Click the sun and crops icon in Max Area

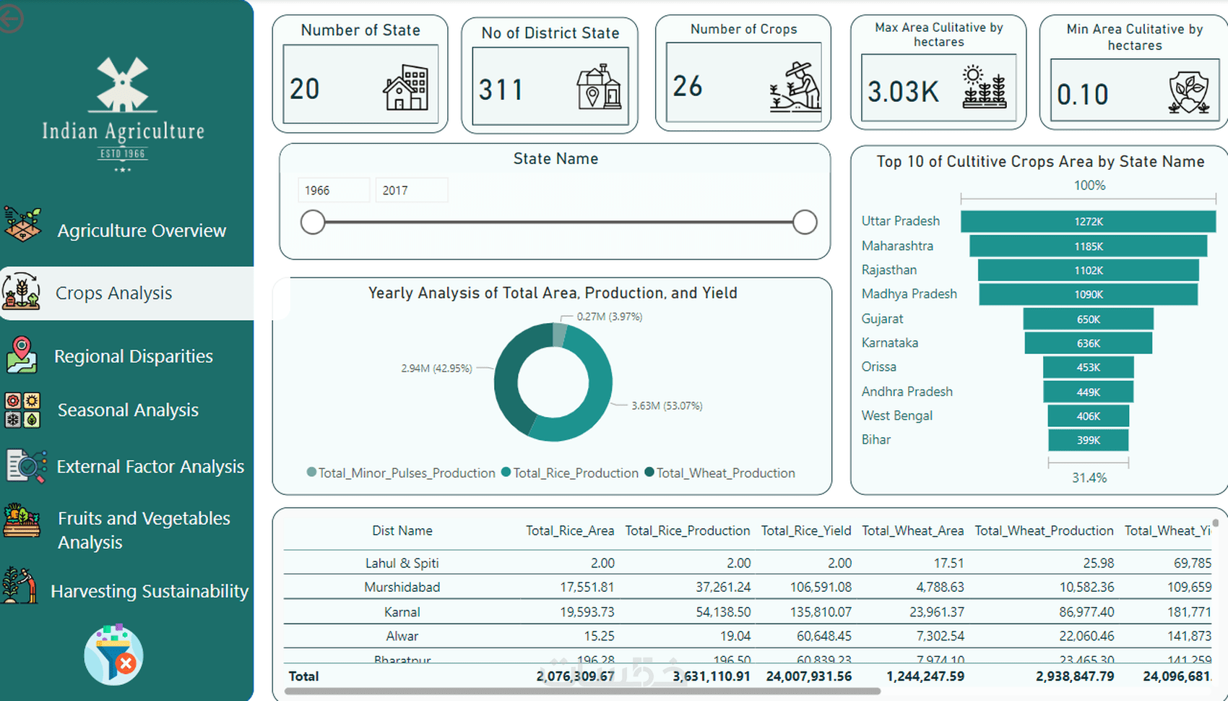click(985, 87)
